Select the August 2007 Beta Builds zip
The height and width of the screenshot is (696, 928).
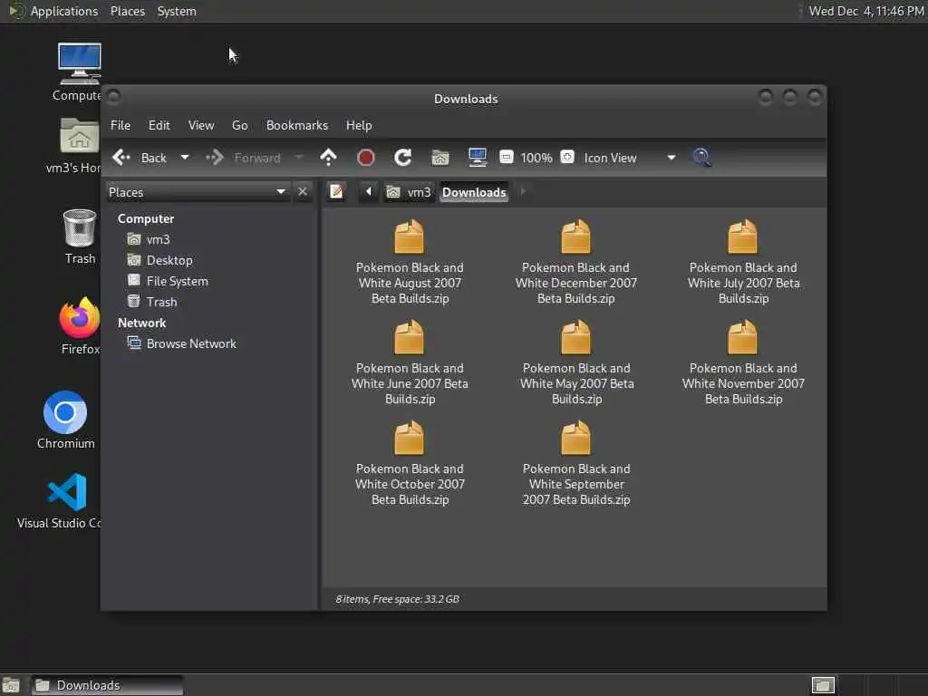[410, 262]
